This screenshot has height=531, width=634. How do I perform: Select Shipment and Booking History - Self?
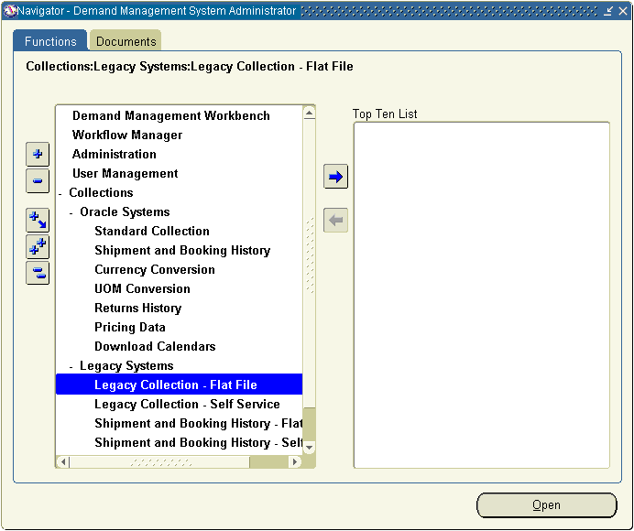pyautogui.click(x=198, y=442)
